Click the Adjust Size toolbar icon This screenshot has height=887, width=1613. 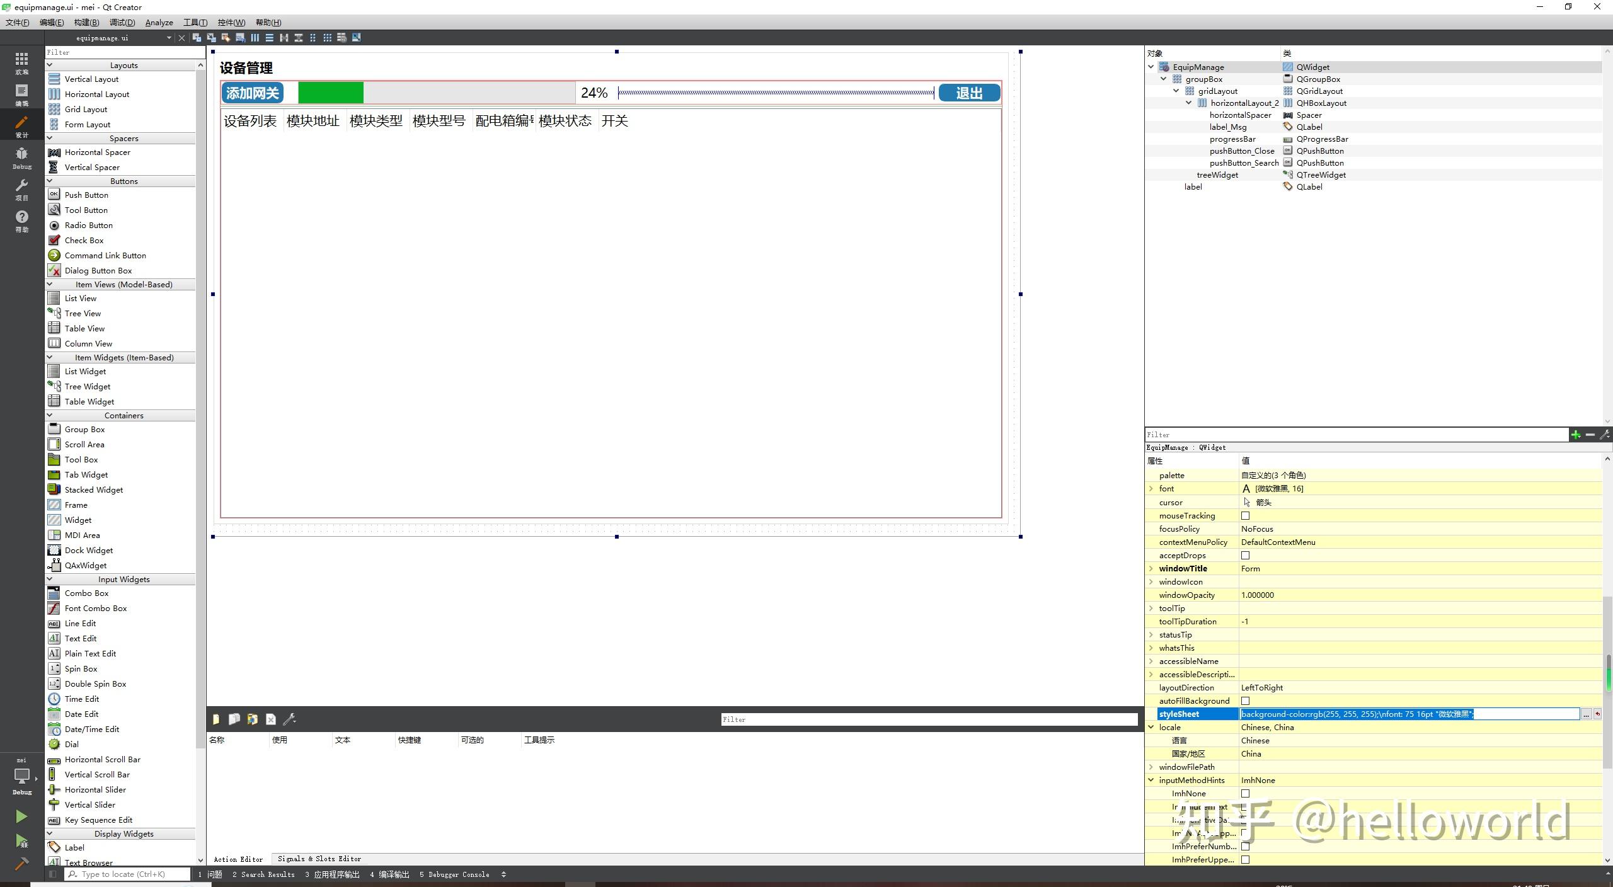[356, 38]
